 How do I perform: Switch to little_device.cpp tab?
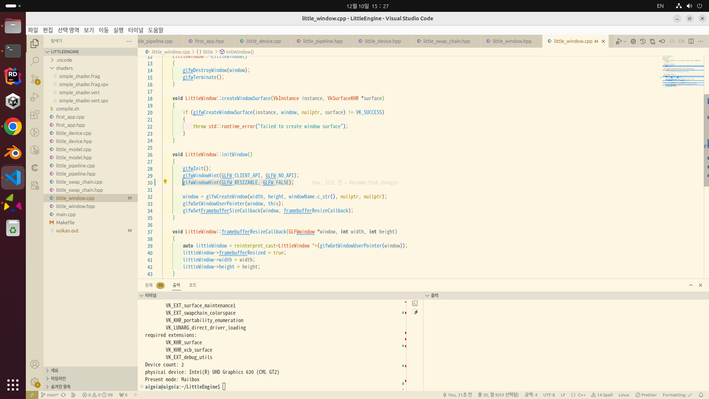tap(263, 41)
